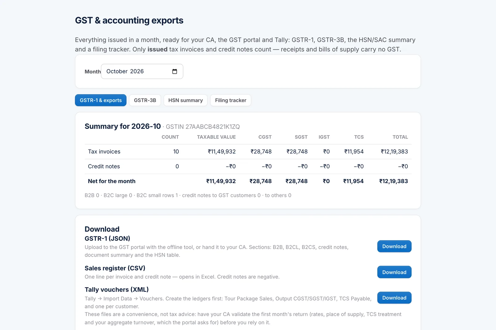This screenshot has width=496, height=330.
Task: Switch to the GSTR-1 & exports tab
Action: click(101, 100)
